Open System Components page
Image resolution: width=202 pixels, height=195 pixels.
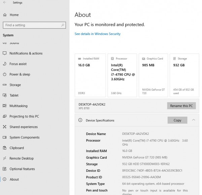[24, 138]
